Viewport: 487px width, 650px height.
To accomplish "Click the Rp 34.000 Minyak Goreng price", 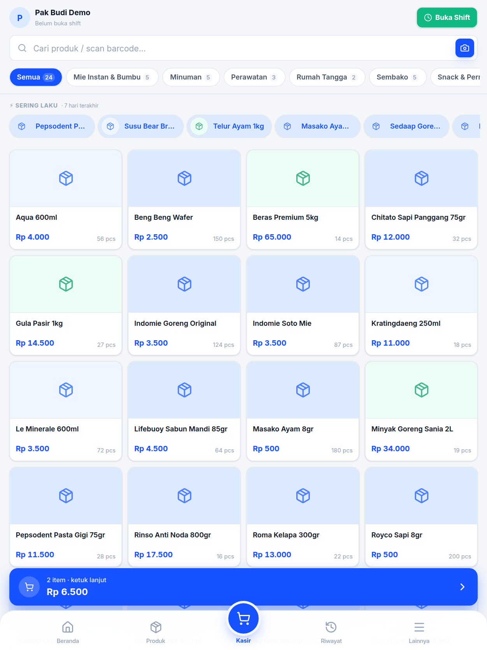I will 390,449.
